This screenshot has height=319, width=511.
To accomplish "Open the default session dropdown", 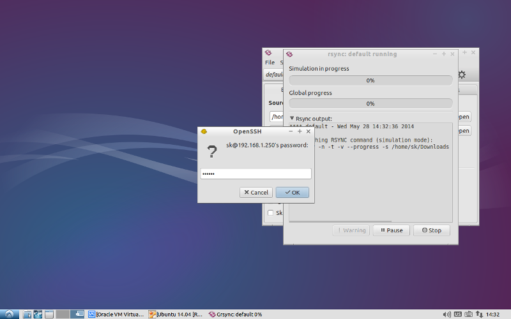I will pos(274,75).
